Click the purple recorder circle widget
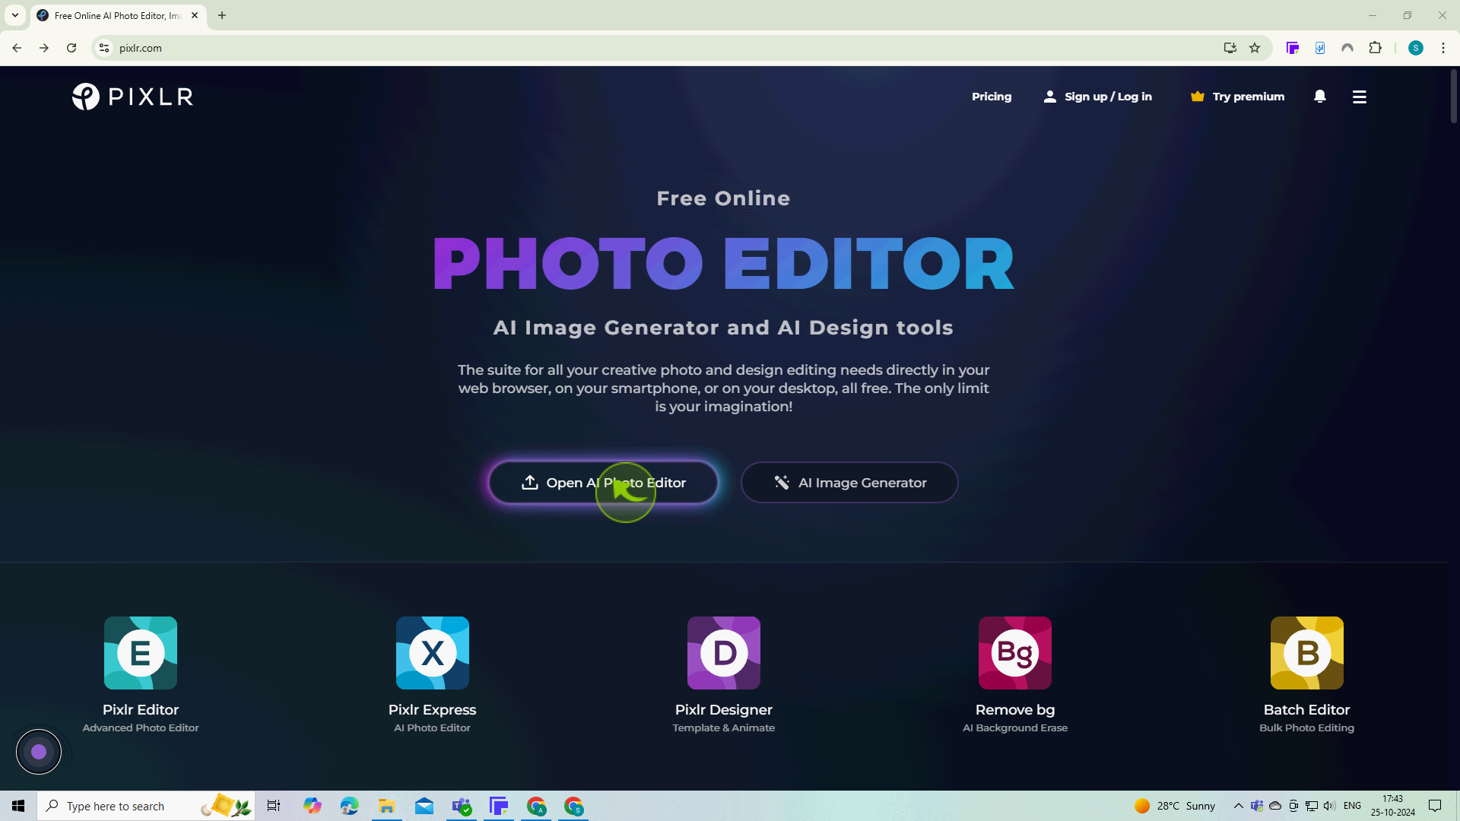The height and width of the screenshot is (821, 1460). tap(39, 752)
